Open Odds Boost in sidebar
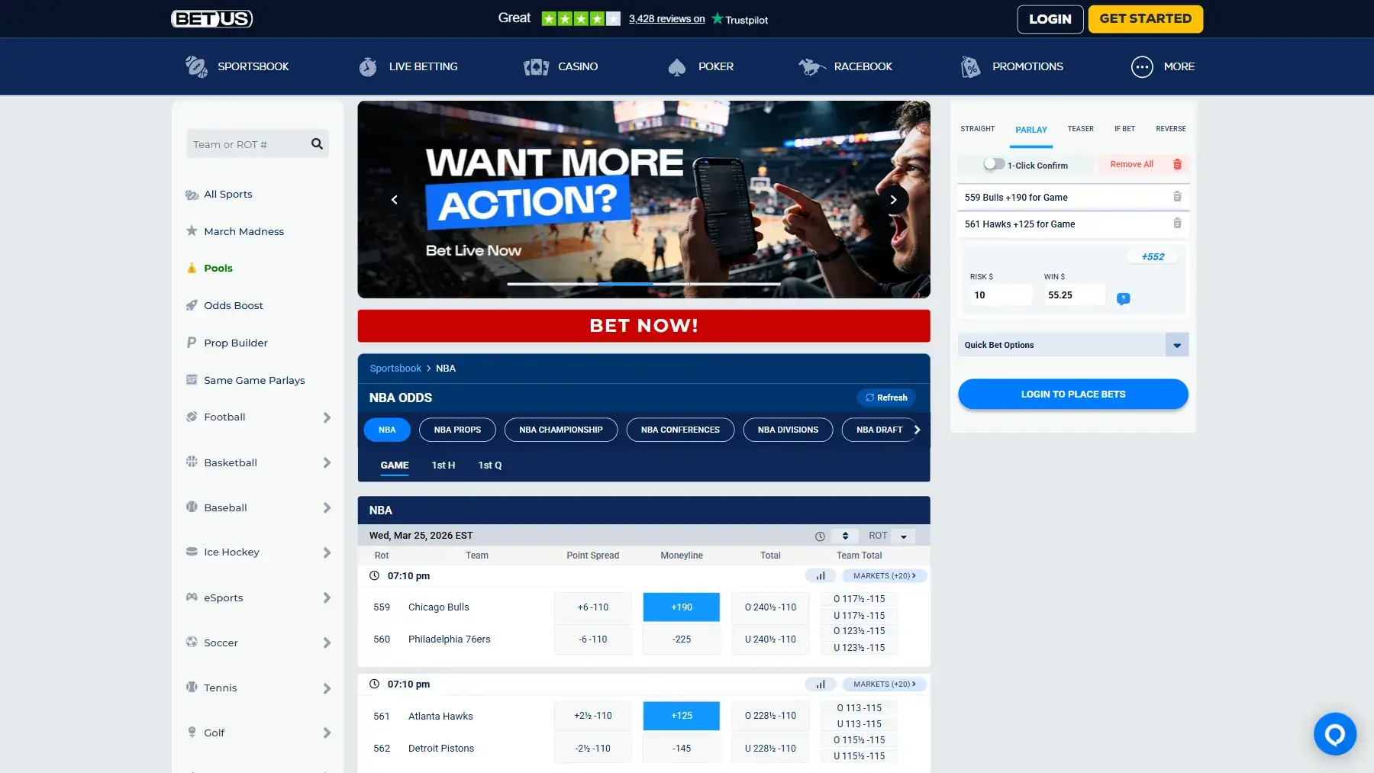The width and height of the screenshot is (1374, 773). 225,305
